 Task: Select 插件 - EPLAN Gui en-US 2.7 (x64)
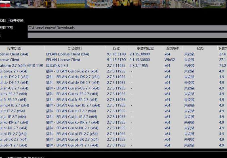[73, 88]
